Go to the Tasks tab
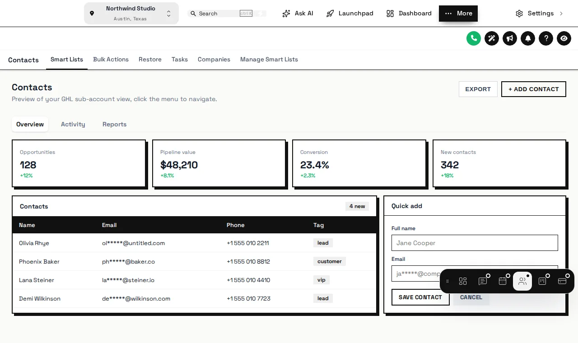Screen dimensions: 578x343 click(x=180, y=60)
